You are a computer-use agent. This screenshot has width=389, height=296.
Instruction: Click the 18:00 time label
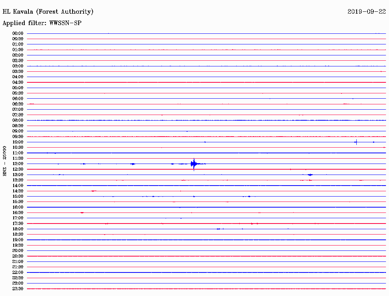pyautogui.click(x=18, y=229)
